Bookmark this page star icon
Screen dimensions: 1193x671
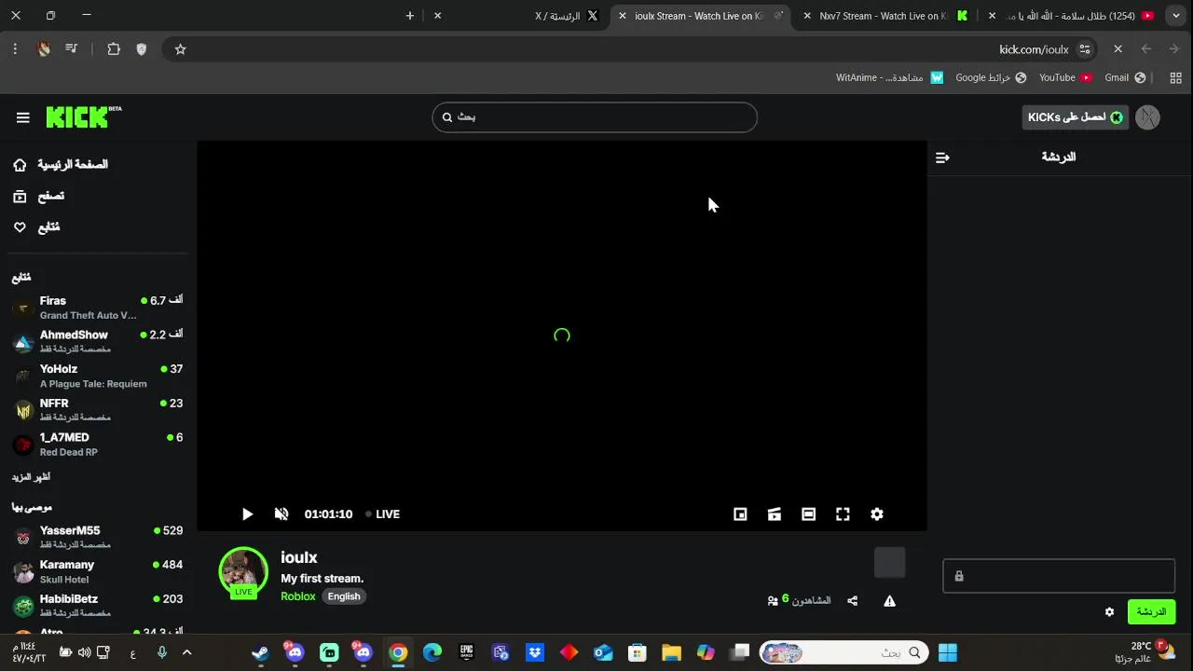click(x=181, y=49)
